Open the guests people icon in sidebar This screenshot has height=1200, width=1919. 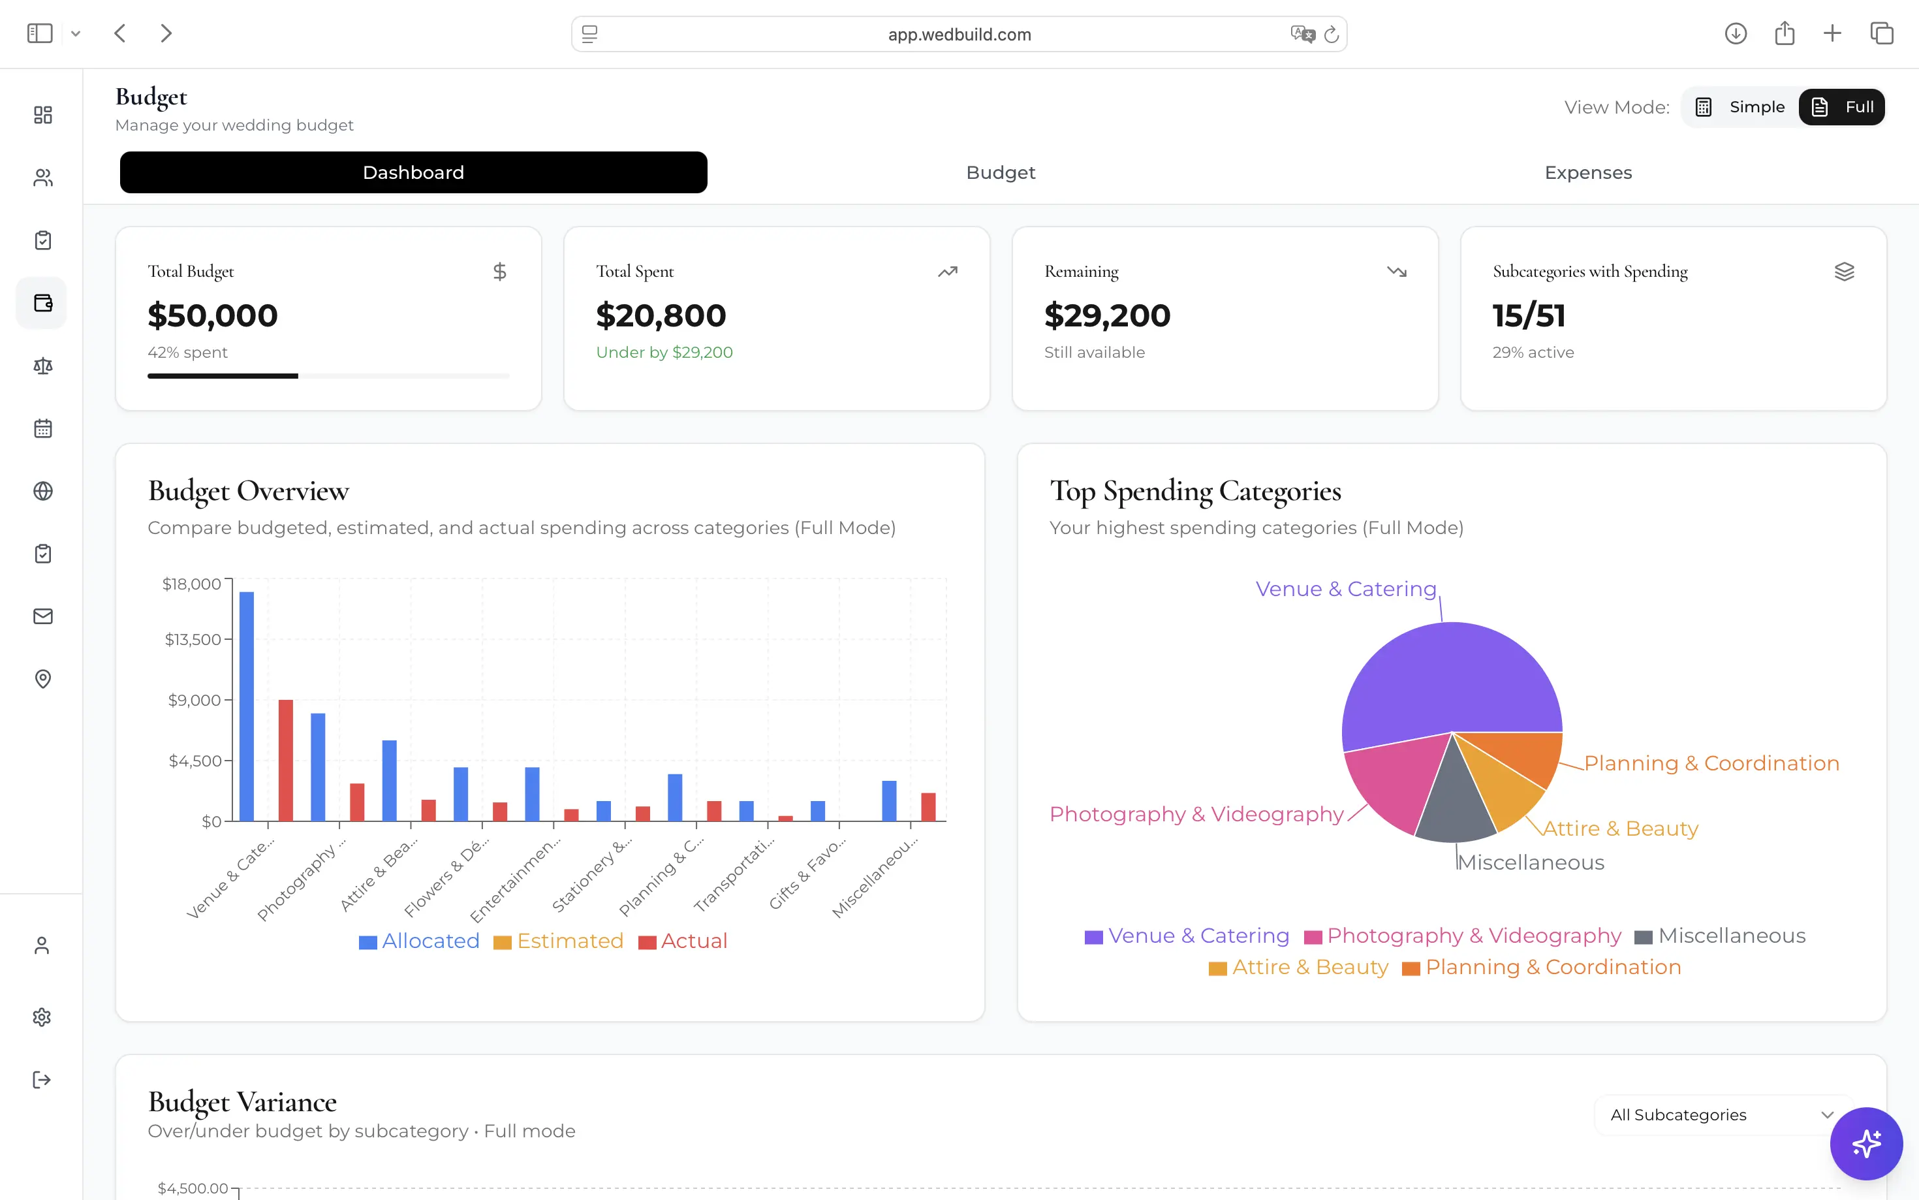click(43, 178)
